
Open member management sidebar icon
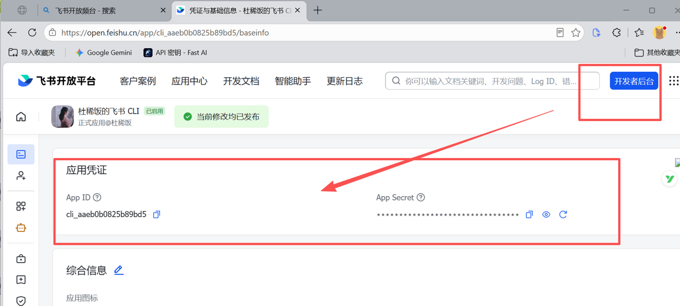[x=21, y=176]
